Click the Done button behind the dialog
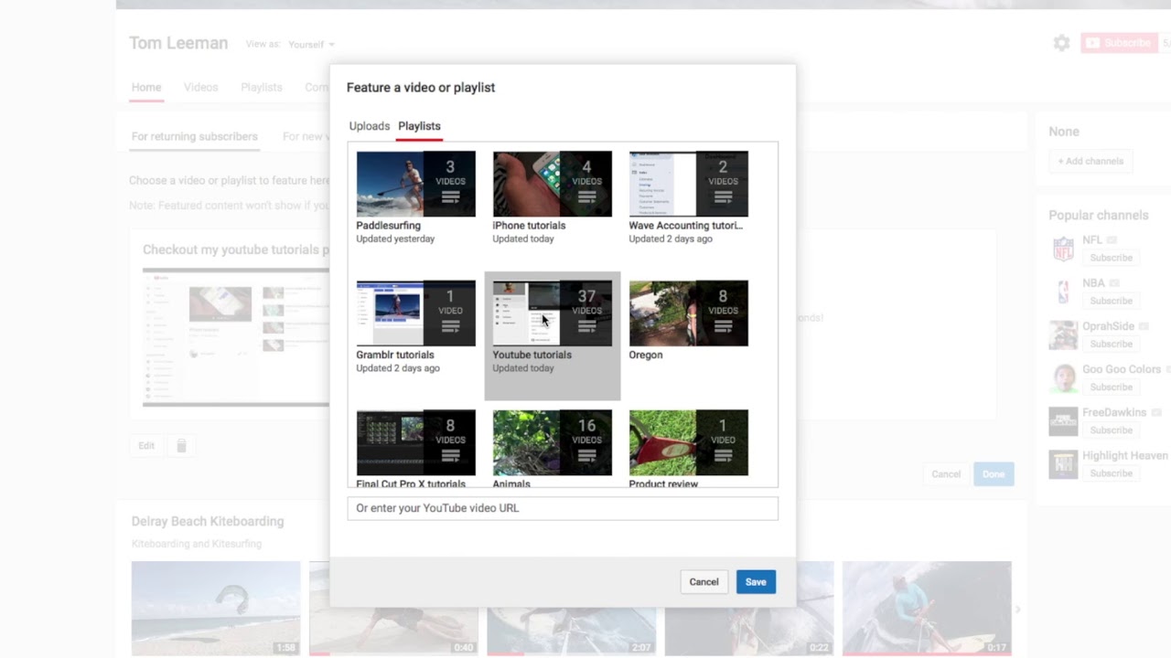This screenshot has height=658, width=1171. click(x=994, y=474)
